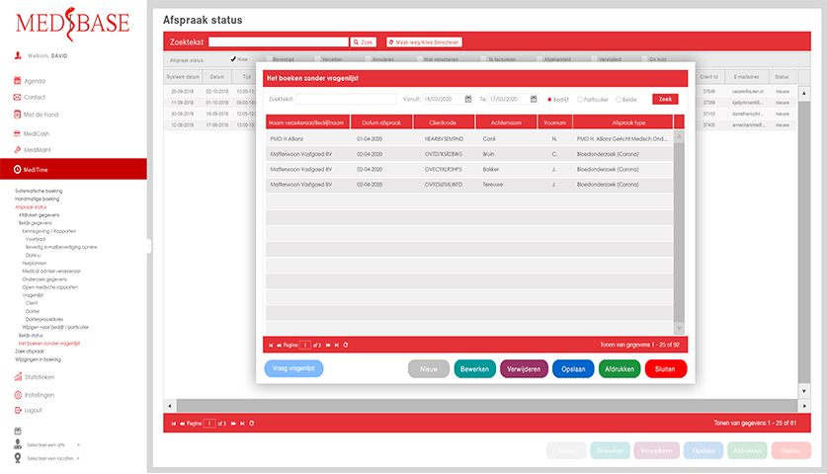Image resolution: width=827 pixels, height=474 pixels.
Task: Click the location pin icon beside Selecteer een locaties
Action: [x=18, y=457]
